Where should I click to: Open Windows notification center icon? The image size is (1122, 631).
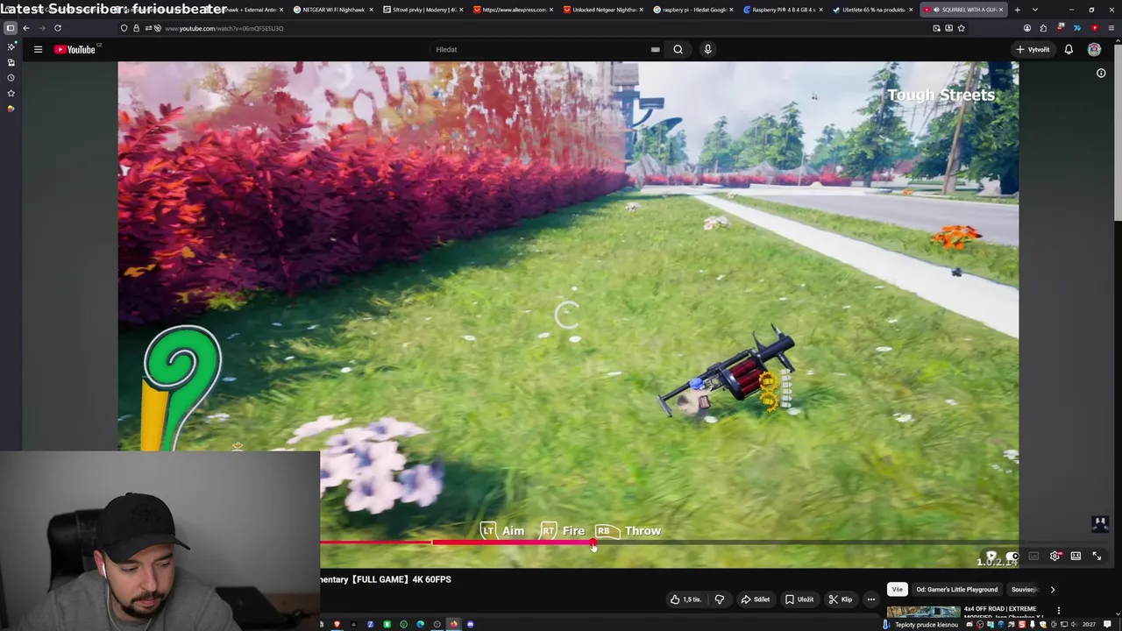[x=1107, y=624]
